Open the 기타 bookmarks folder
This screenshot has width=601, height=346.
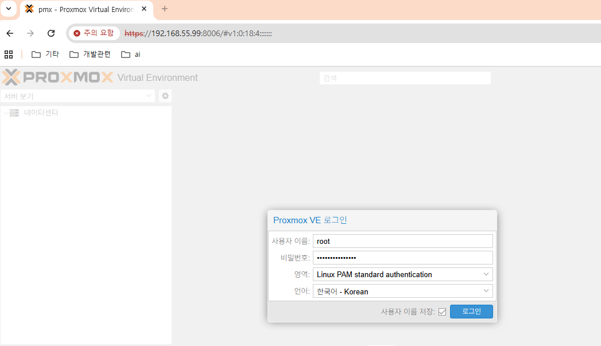[x=45, y=55]
